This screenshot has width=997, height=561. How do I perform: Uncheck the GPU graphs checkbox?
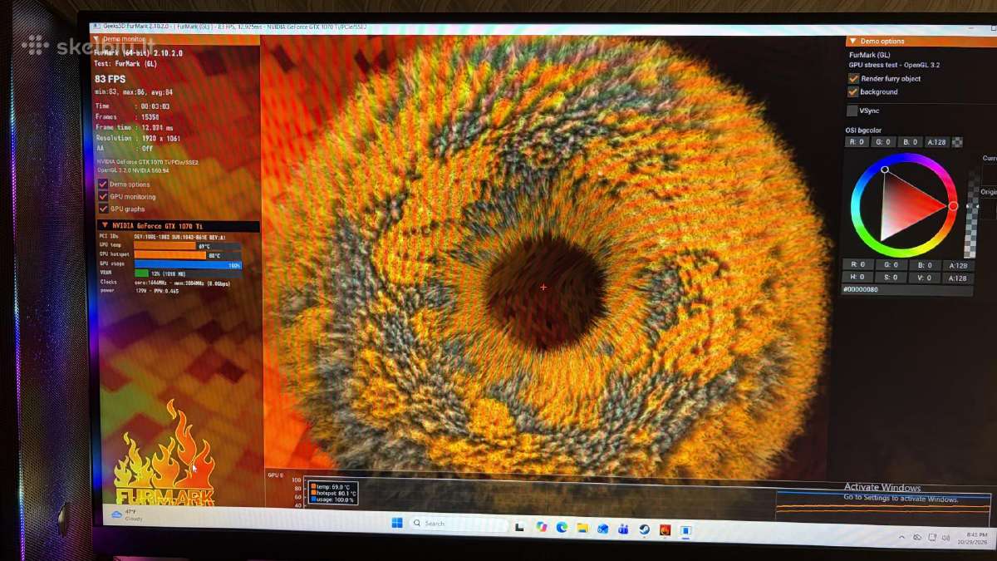coord(104,209)
